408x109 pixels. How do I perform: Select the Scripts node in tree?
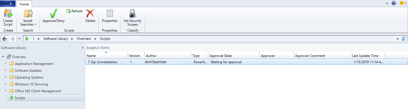pos(46,98)
